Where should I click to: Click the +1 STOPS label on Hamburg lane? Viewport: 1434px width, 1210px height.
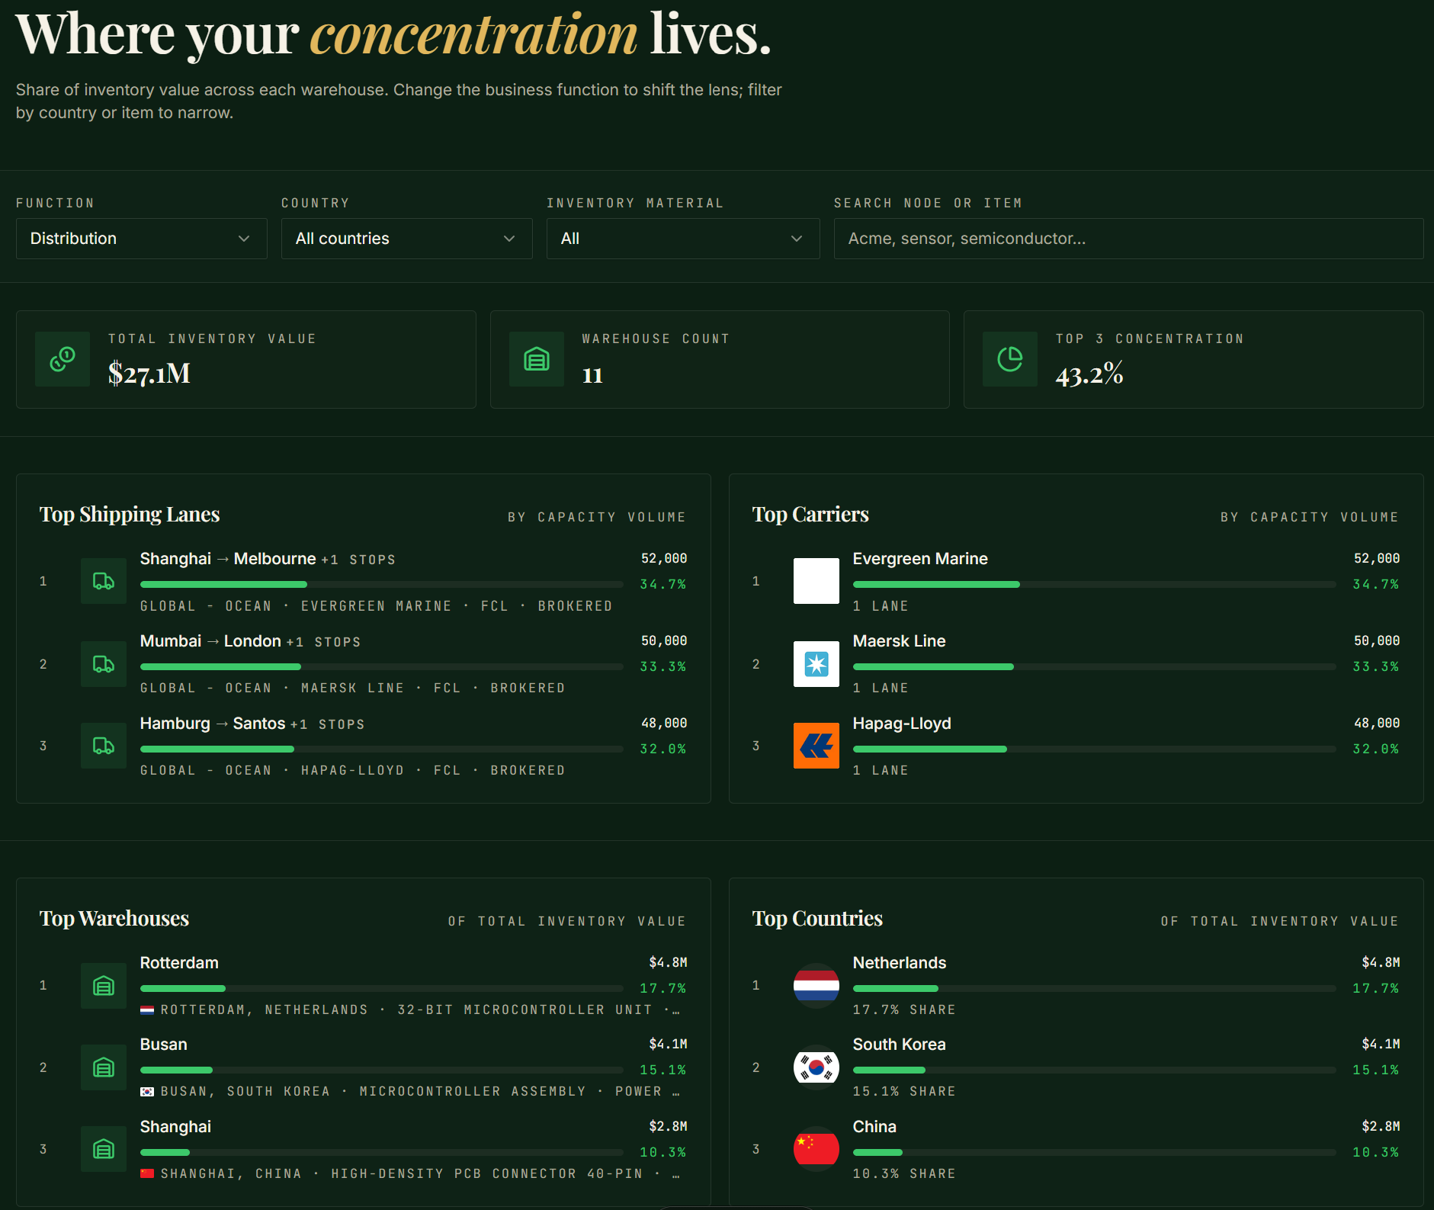pyautogui.click(x=327, y=725)
